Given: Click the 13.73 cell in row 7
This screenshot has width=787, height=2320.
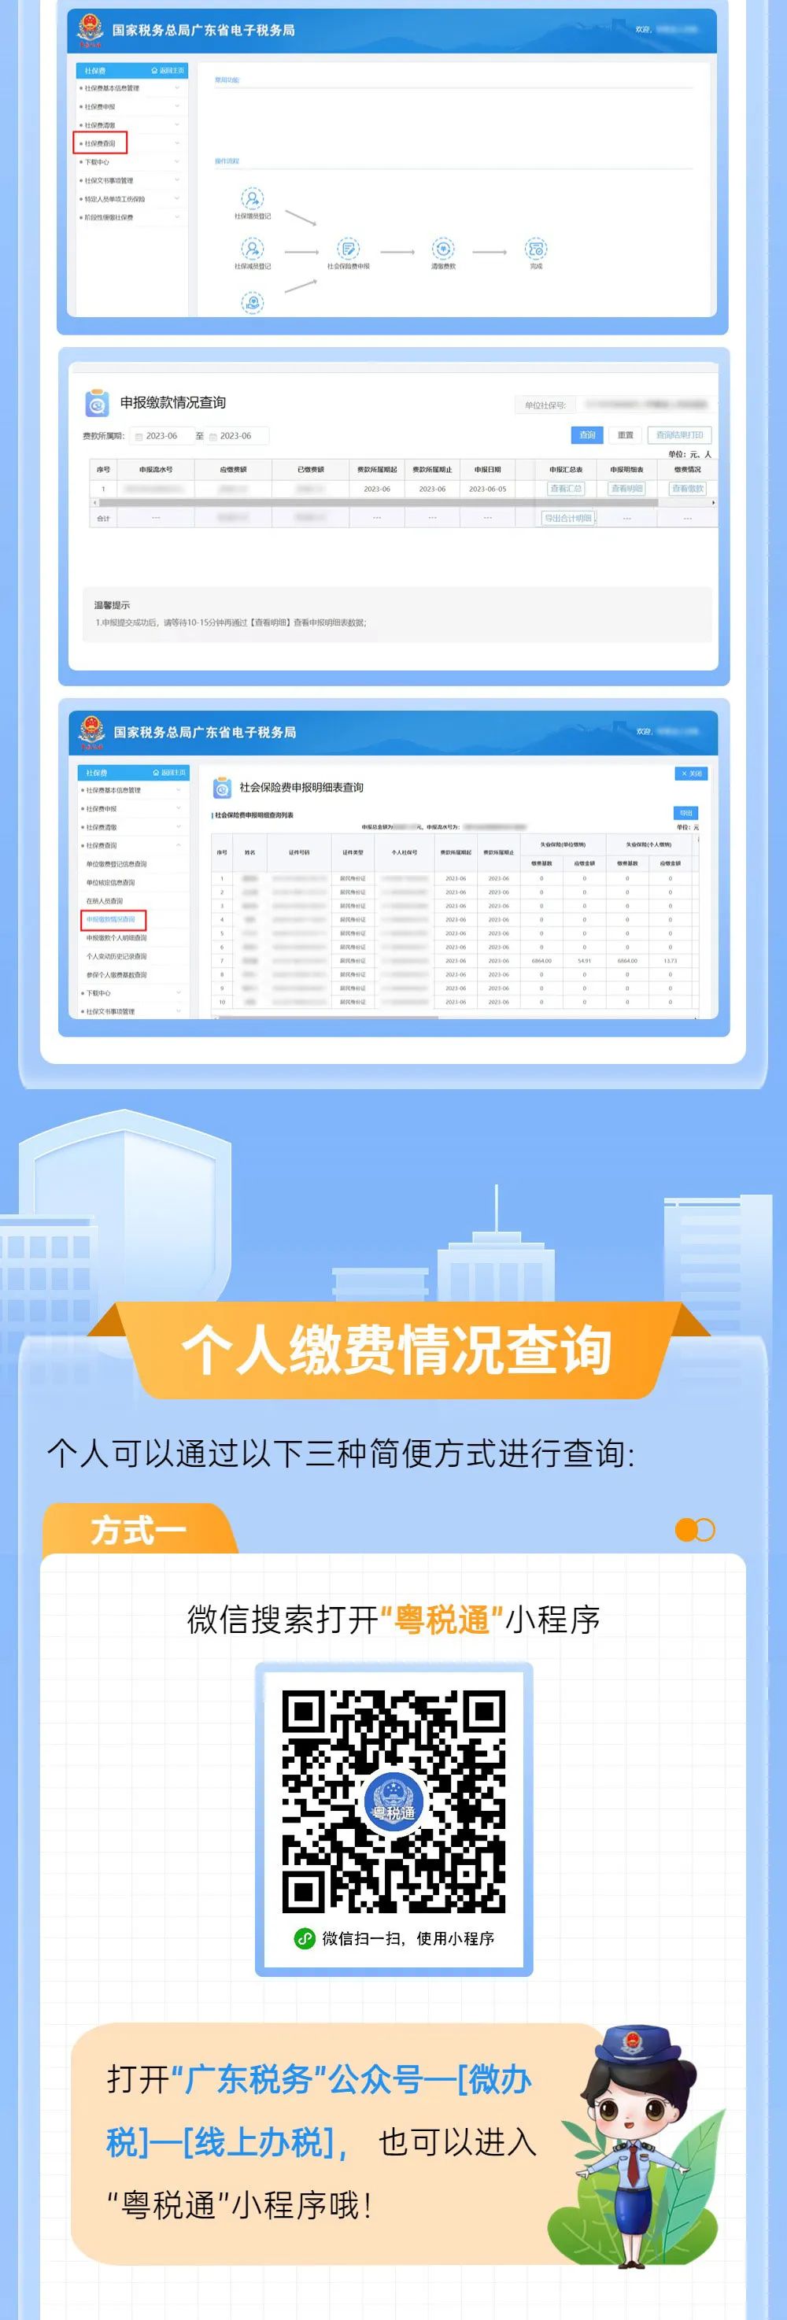Looking at the screenshot, I should coord(670,961).
